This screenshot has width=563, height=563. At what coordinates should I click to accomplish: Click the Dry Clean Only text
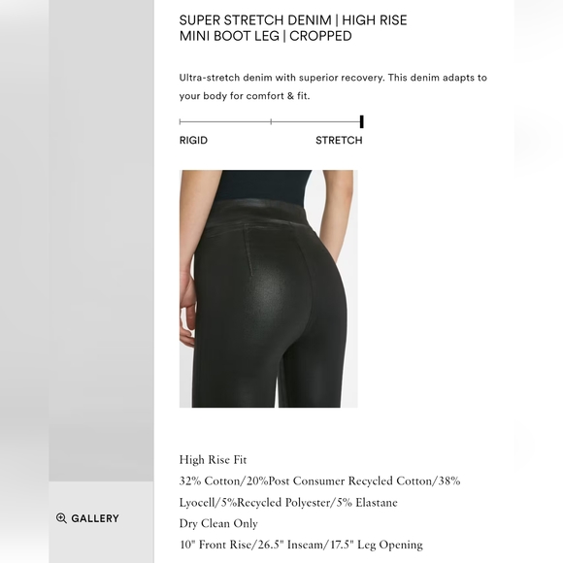pos(218,523)
